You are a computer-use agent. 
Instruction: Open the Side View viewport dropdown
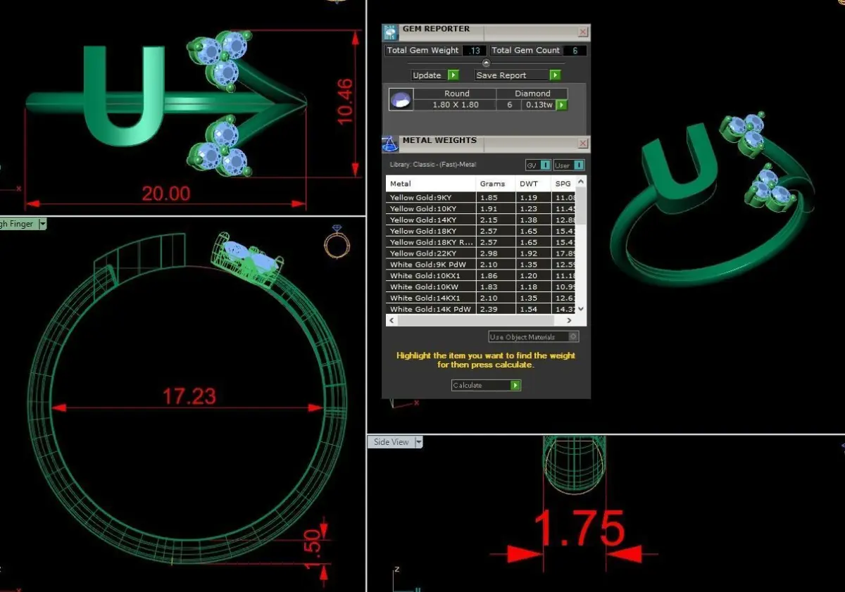[x=419, y=442]
